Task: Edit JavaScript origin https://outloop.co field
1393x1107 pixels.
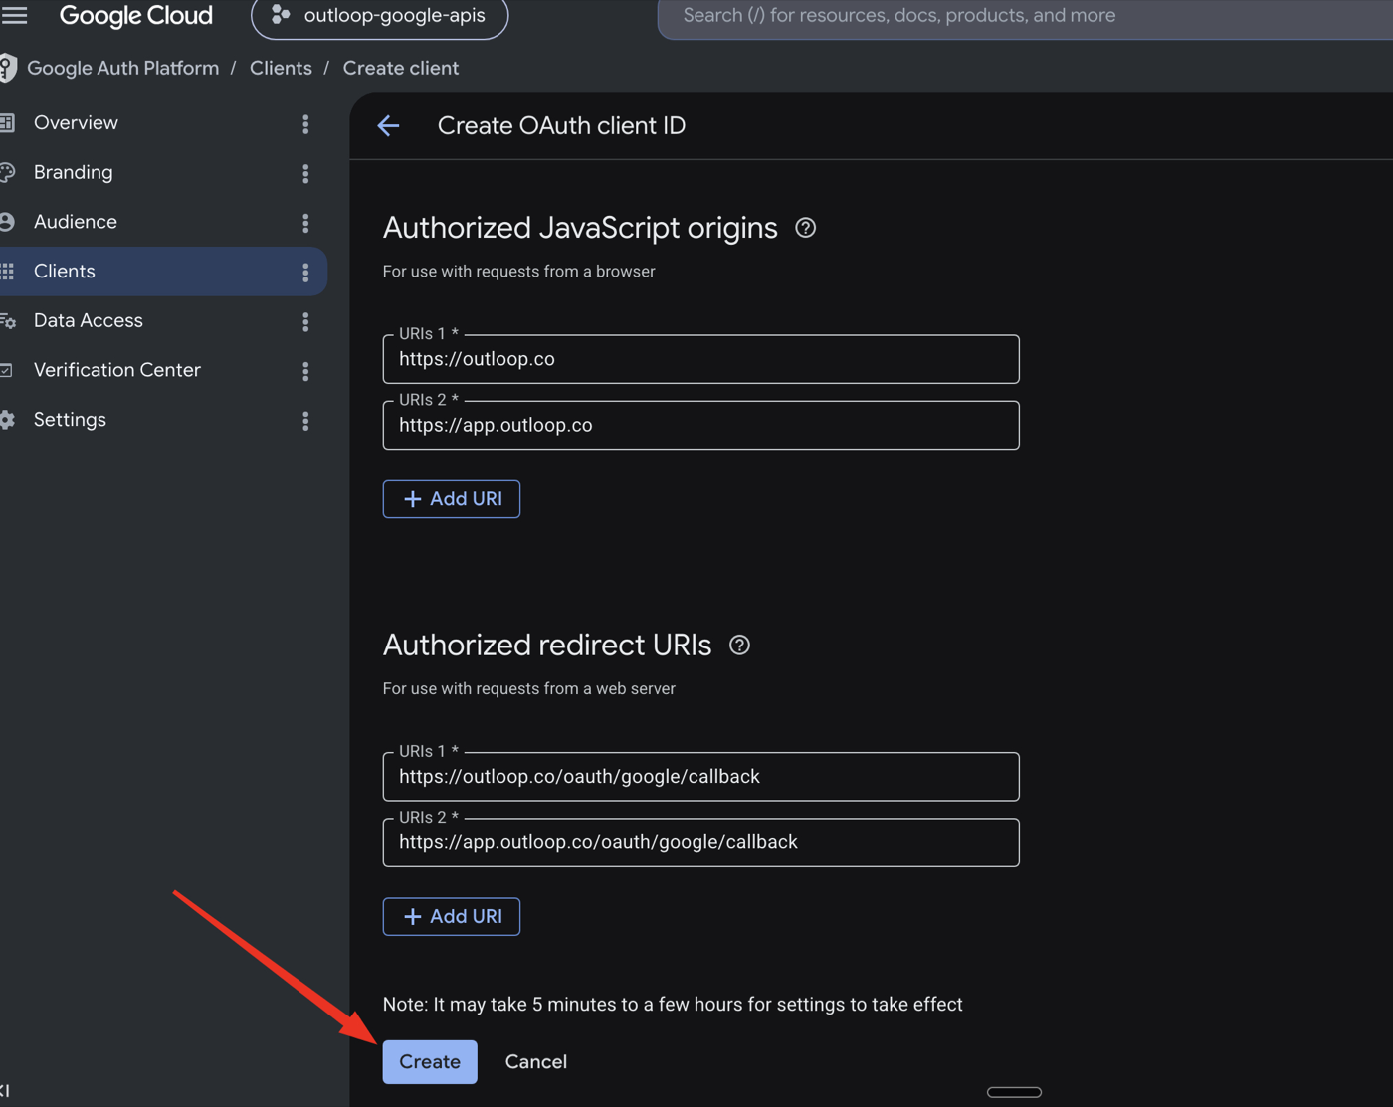Action: (x=700, y=359)
